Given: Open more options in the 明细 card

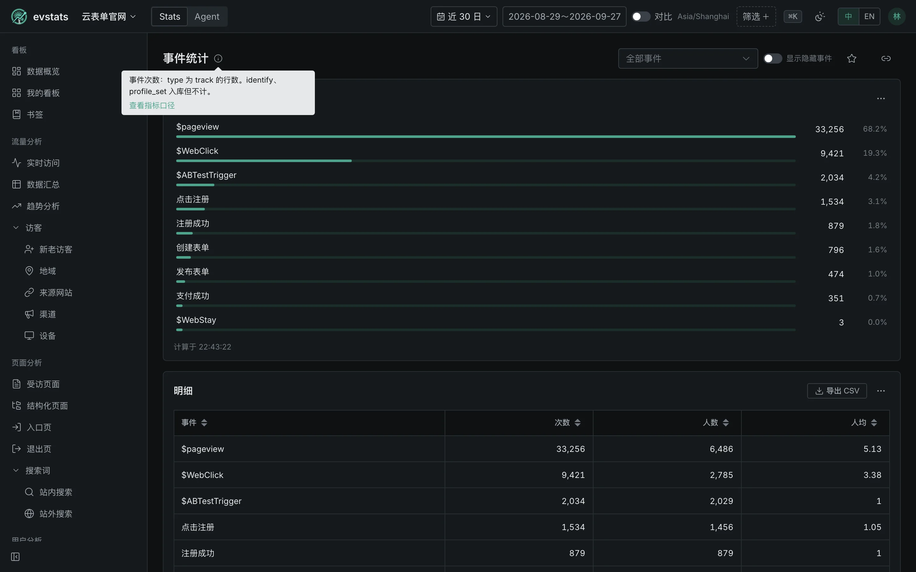Looking at the screenshot, I should [x=881, y=391].
